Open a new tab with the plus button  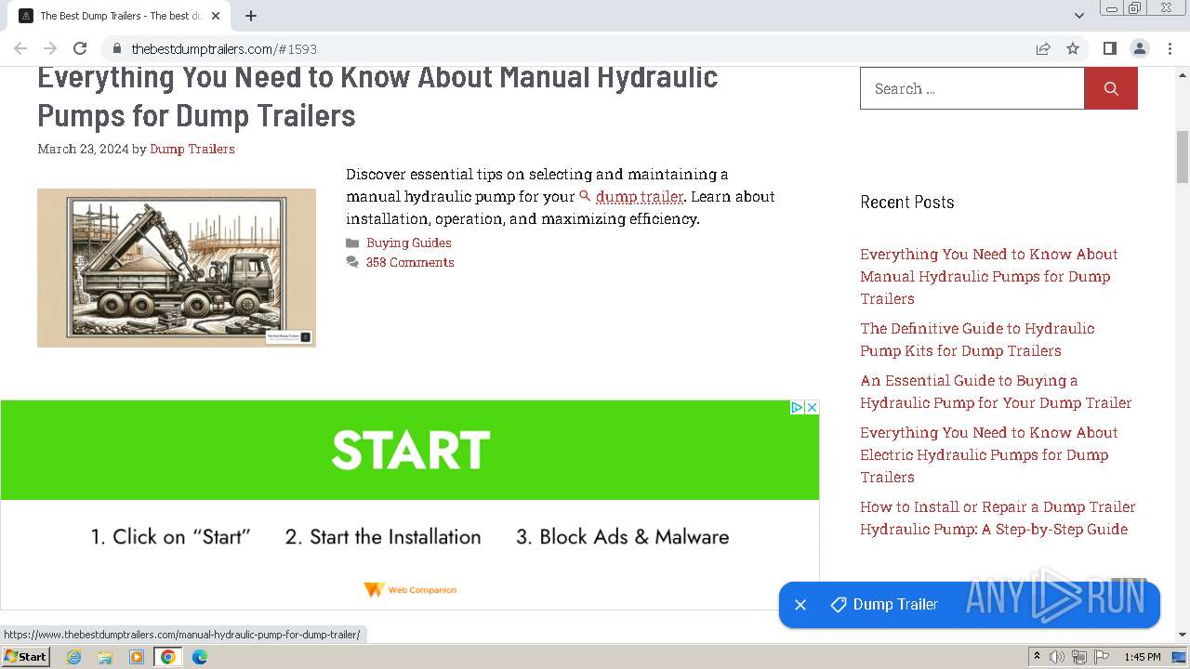[x=251, y=16]
